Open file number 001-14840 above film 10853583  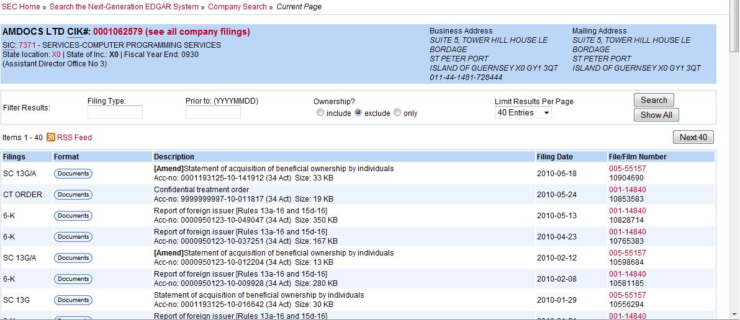[627, 190]
